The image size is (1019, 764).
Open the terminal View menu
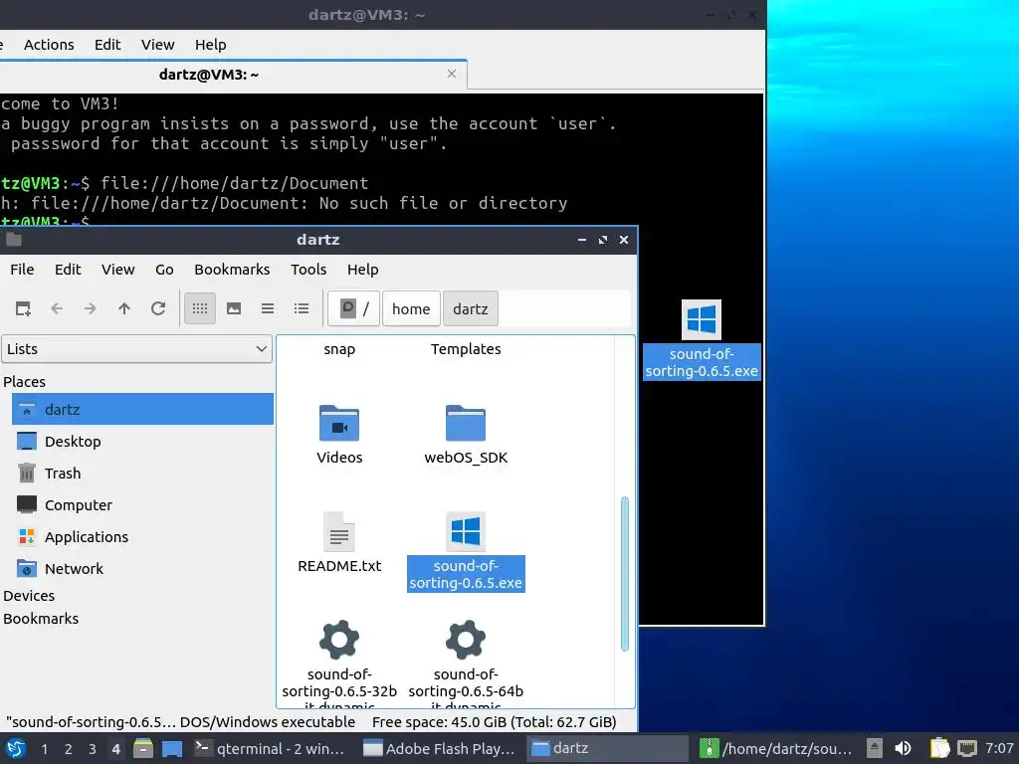[158, 45]
